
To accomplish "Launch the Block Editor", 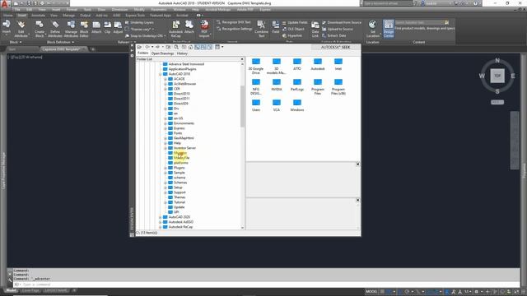I will click(x=84, y=29).
